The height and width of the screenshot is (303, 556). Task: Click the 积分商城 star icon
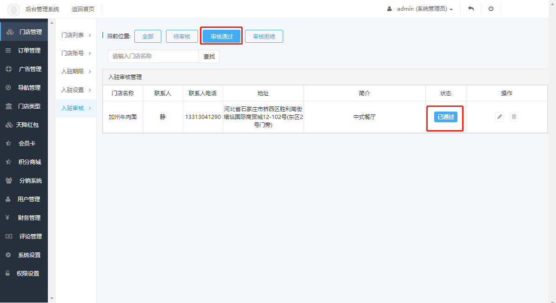tap(8, 162)
